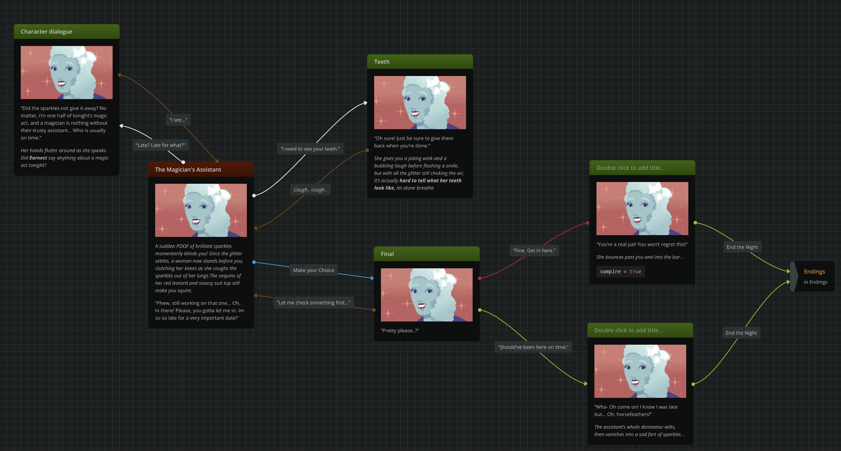Select The Magician's Assistant title bar
Viewport: 841px width, 451px height.
tap(201, 169)
